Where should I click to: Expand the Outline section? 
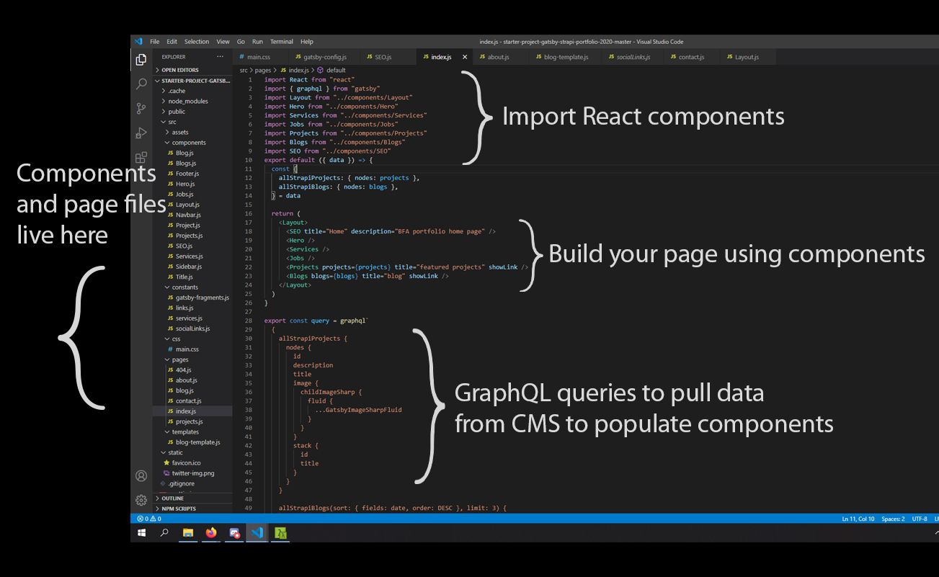[192, 498]
